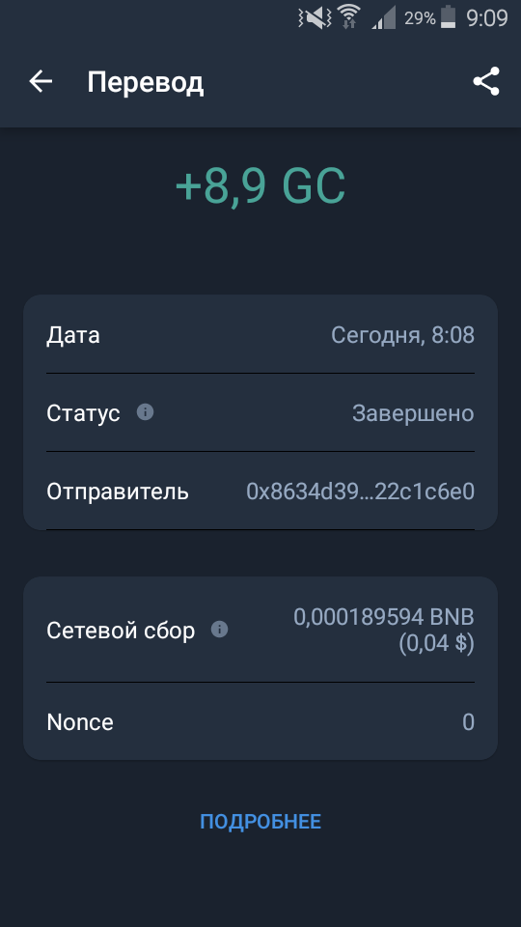The image size is (521, 927).
Task: Tap the Nonce row value 0
Action: pos(469,722)
